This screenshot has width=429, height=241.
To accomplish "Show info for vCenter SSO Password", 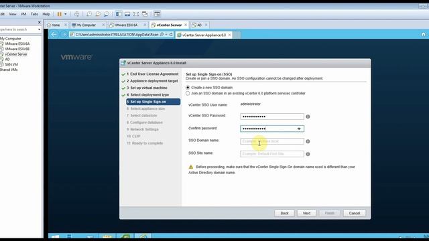I will (308, 116).
